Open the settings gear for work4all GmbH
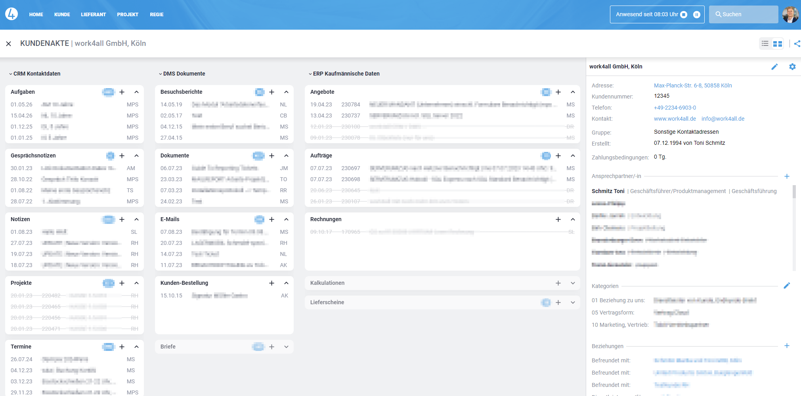The height and width of the screenshot is (396, 801). (792, 66)
